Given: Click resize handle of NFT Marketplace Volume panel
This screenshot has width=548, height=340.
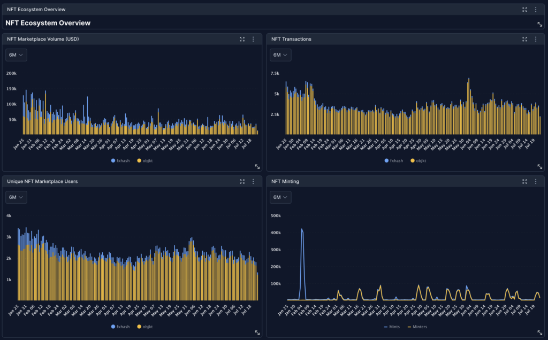Looking at the screenshot, I should 257,166.
